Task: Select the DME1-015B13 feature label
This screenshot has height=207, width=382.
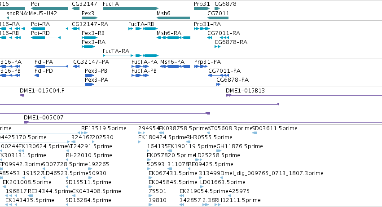Action: (x=245, y=91)
